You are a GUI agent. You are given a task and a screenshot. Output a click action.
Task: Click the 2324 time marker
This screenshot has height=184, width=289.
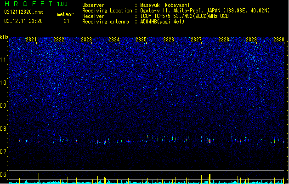point(114,39)
